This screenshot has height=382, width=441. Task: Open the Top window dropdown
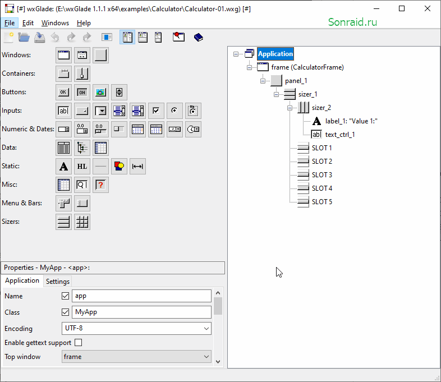[x=136, y=357]
